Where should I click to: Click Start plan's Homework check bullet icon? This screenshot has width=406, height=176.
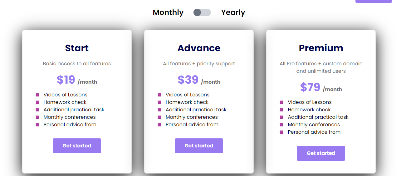tap(37, 102)
